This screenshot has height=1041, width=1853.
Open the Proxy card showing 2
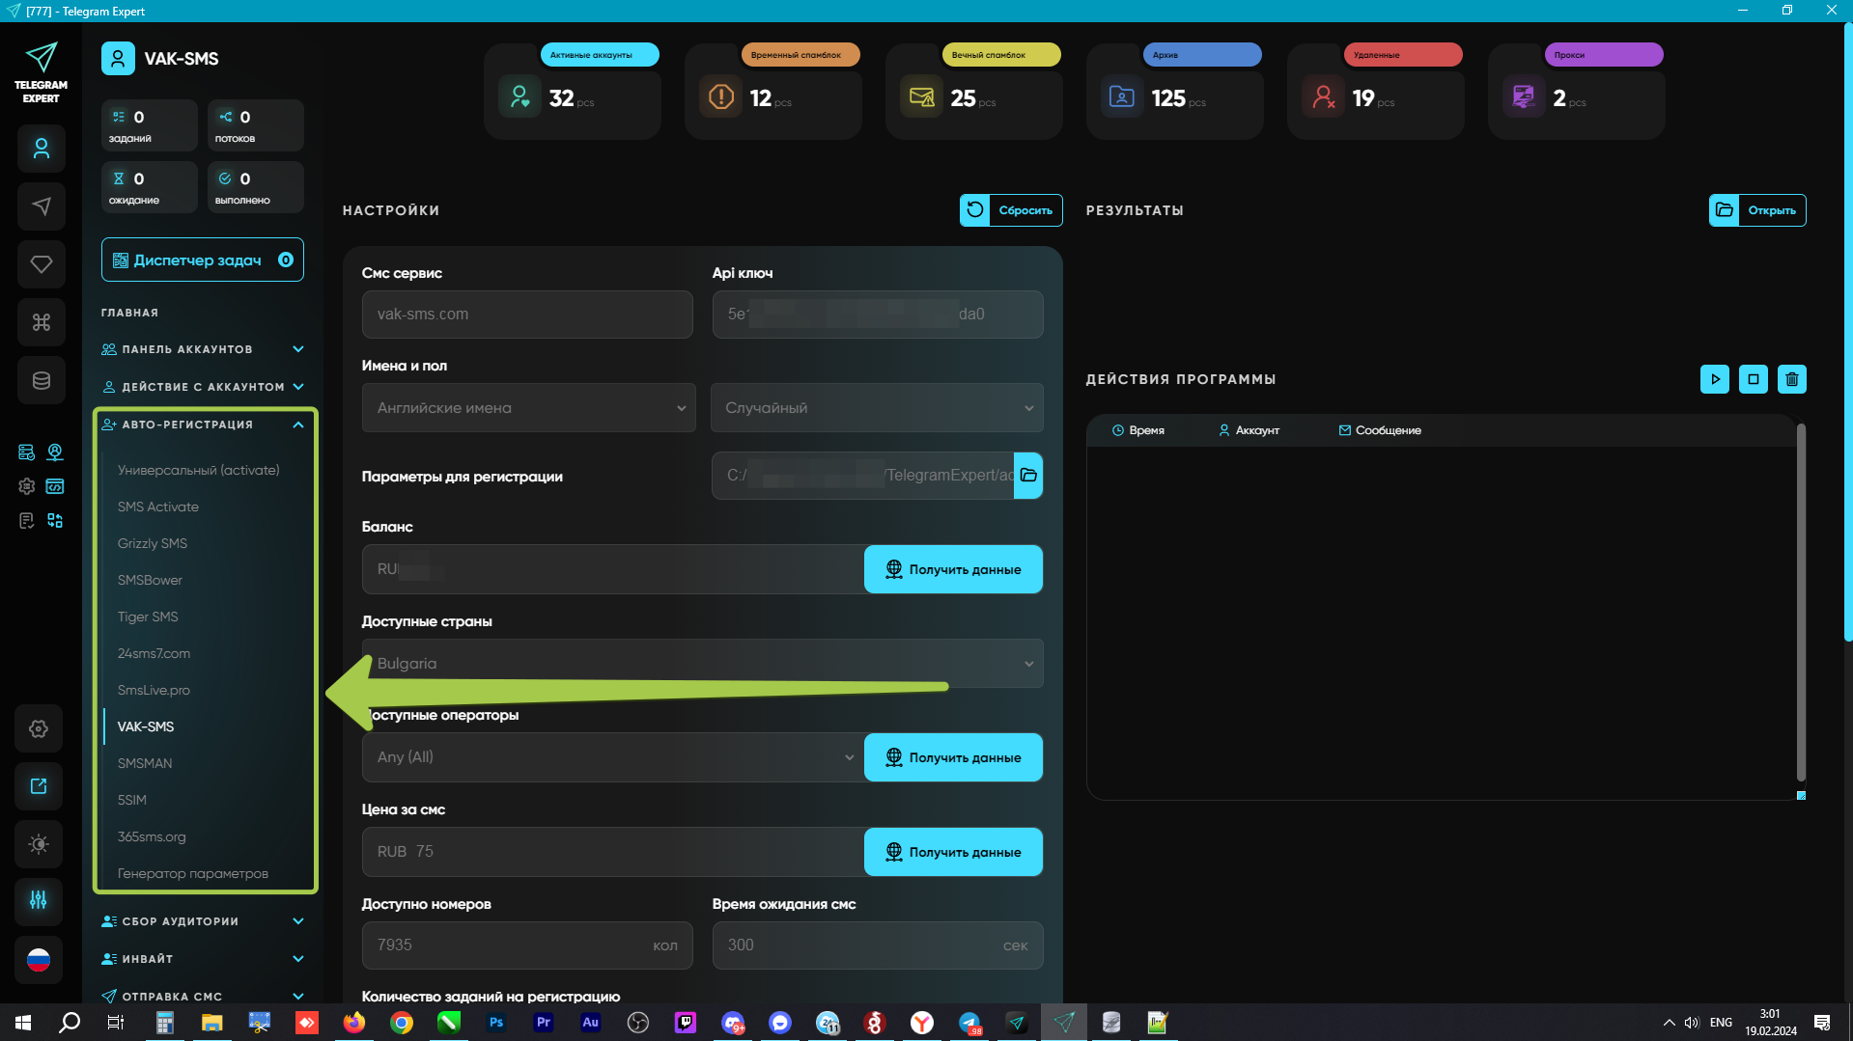click(1577, 92)
